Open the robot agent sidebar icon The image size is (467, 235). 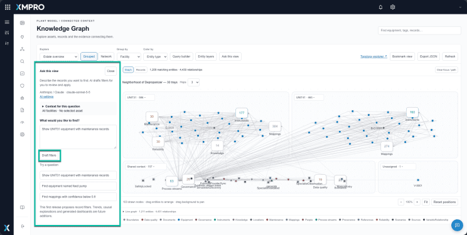coord(23,98)
